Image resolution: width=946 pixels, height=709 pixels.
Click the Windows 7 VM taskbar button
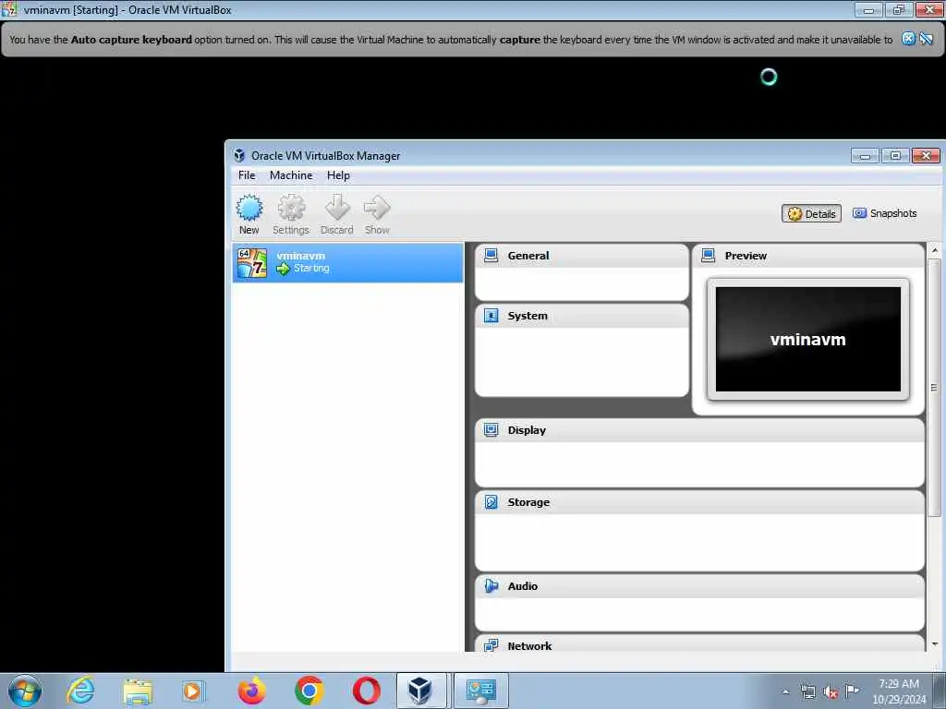480,691
